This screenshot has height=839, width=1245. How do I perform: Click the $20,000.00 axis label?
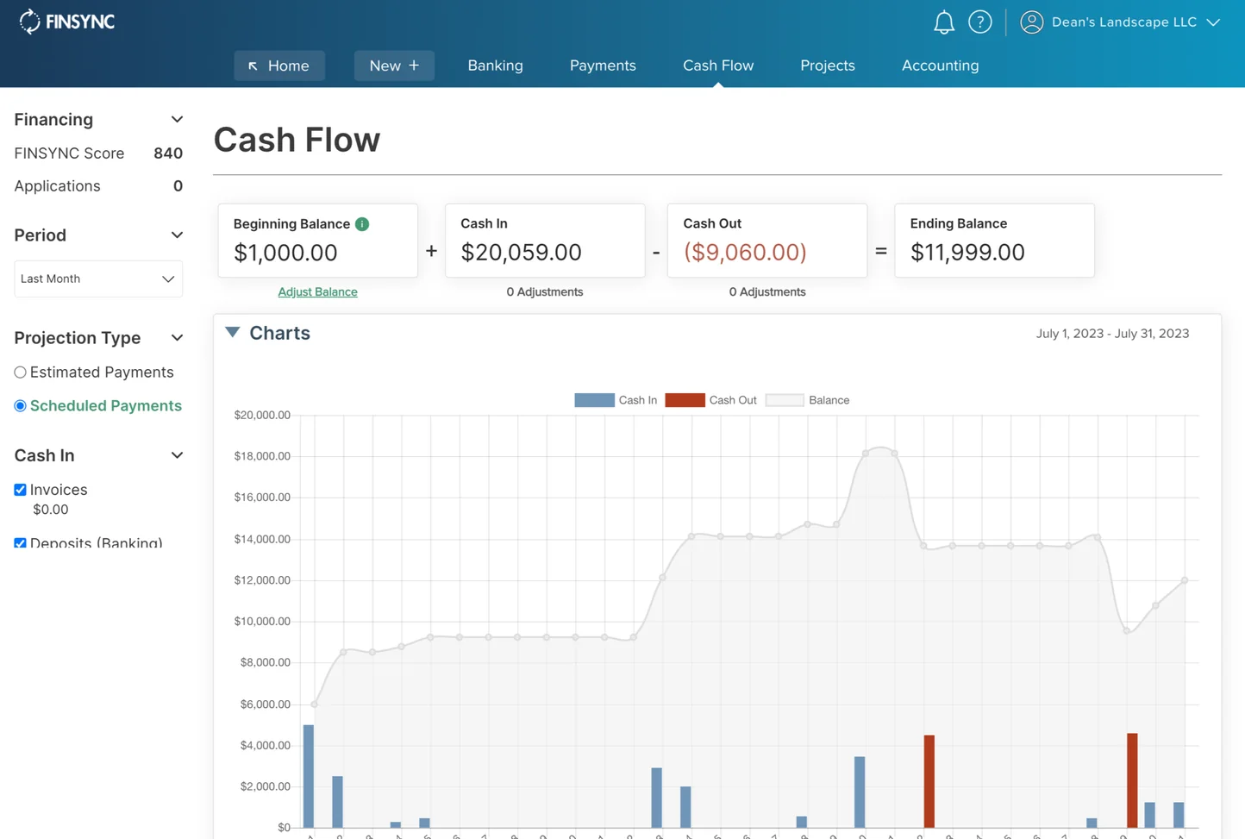[262, 415]
